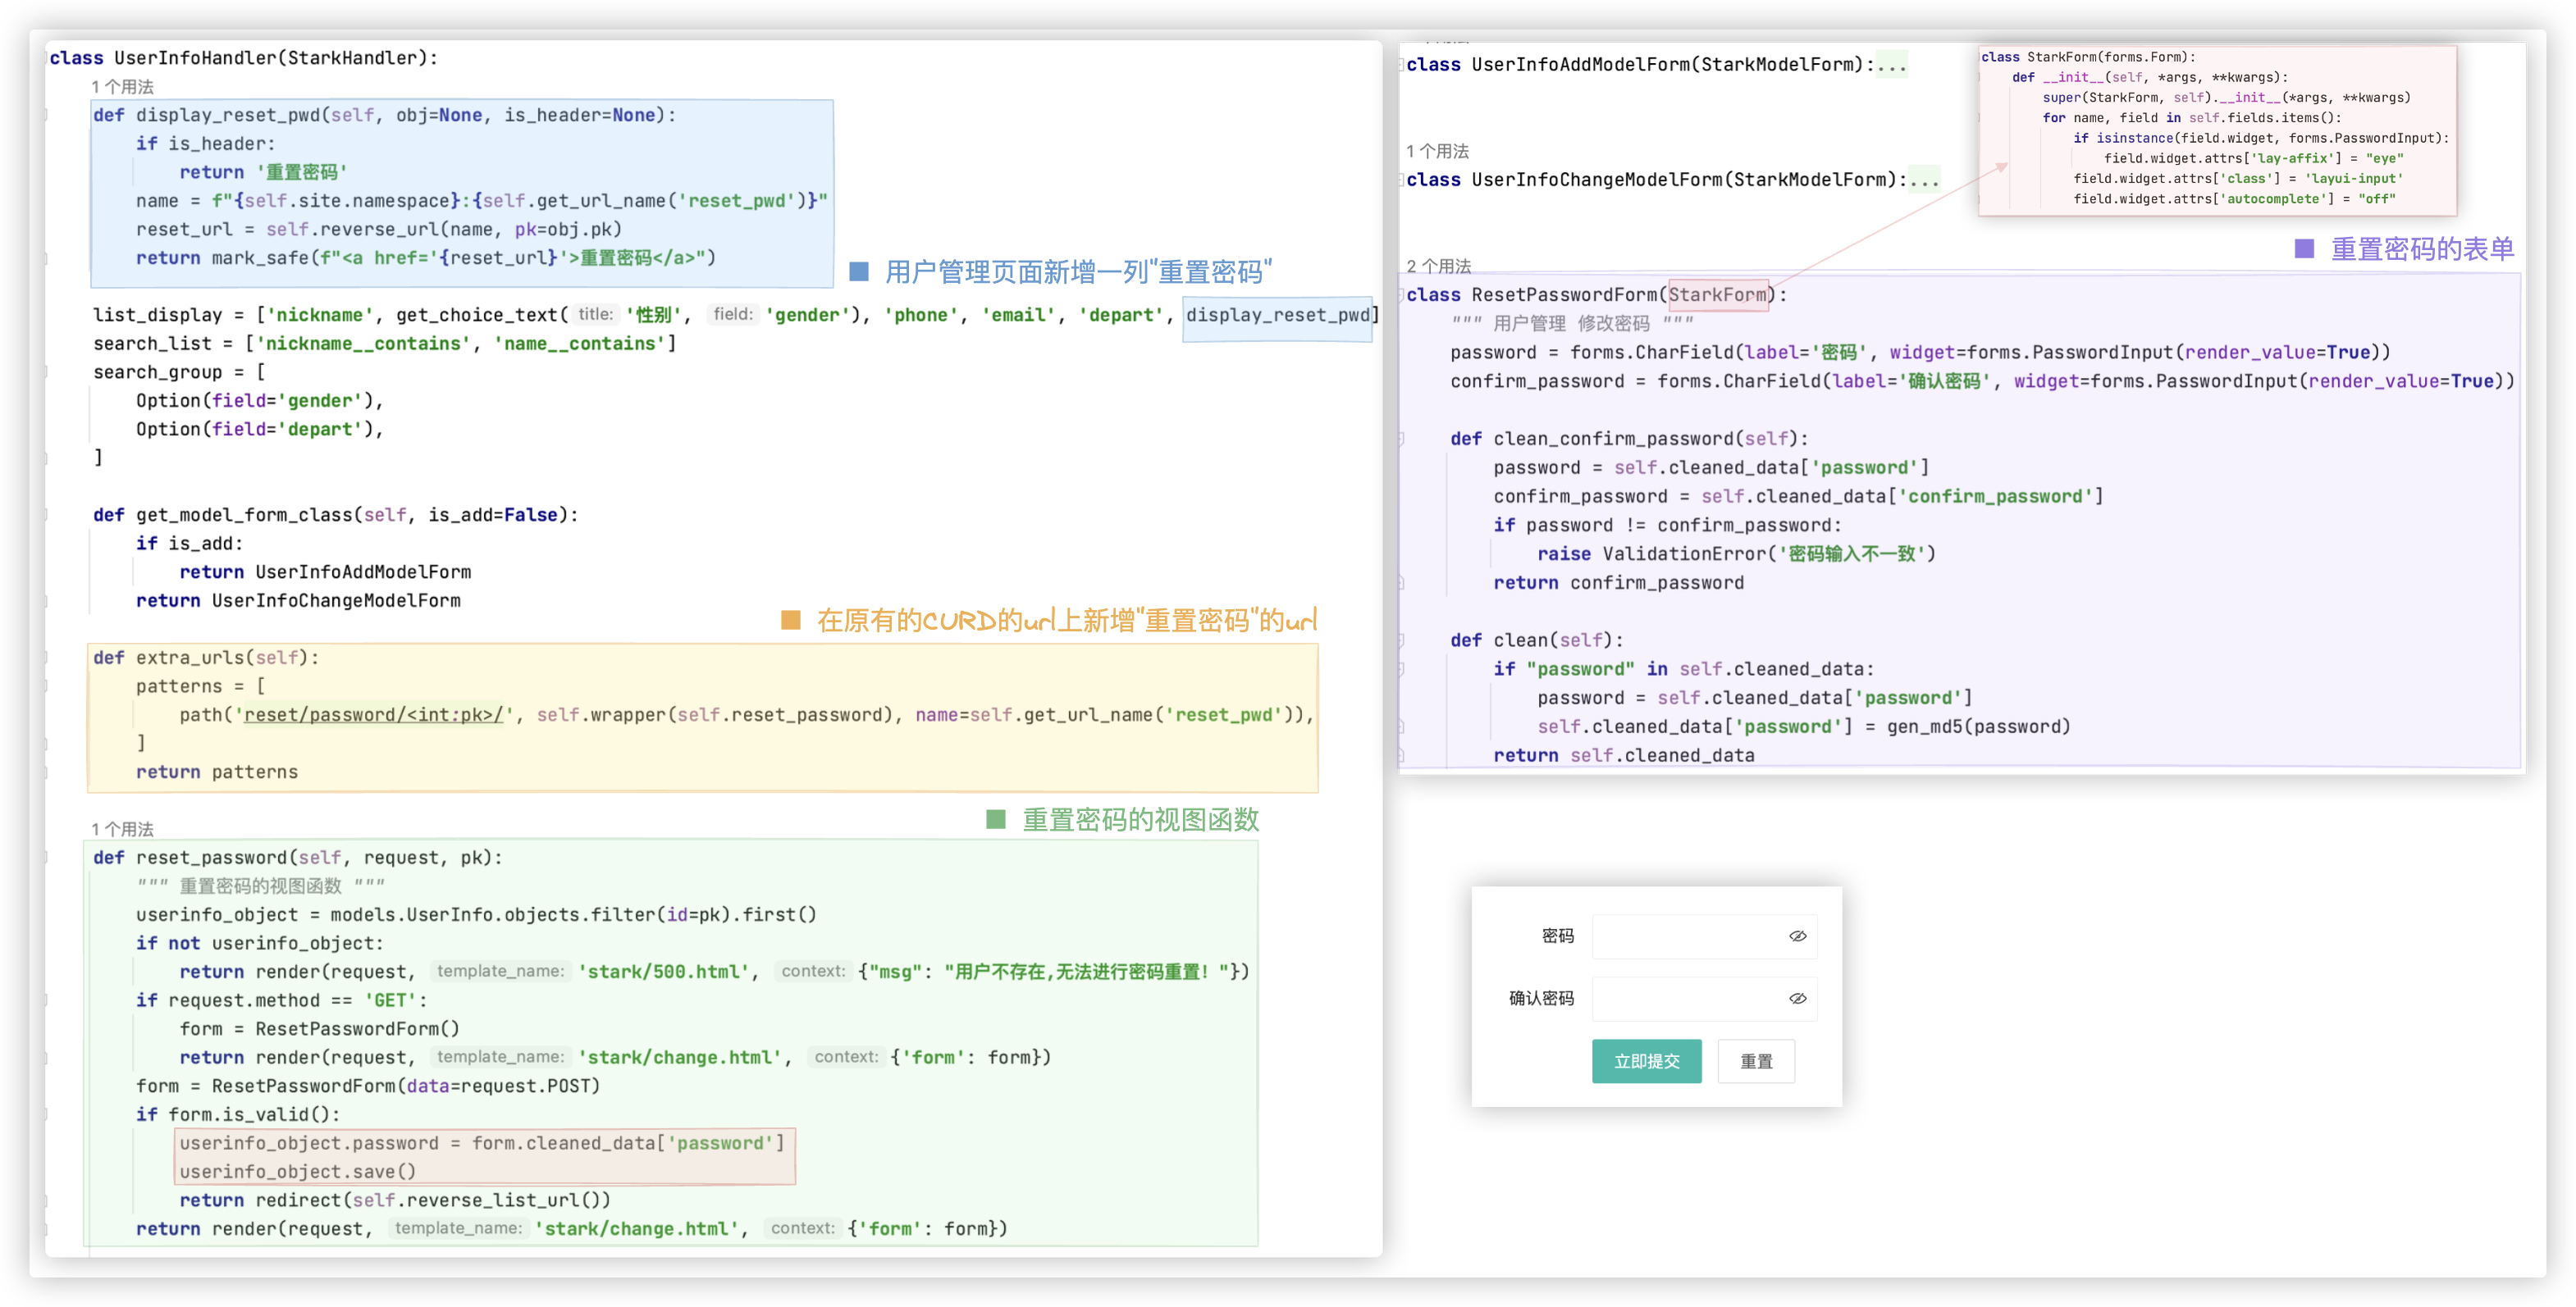Click highlighted StarkForm base class reference
This screenshot has width=2576, height=1307.
pos(1717,295)
